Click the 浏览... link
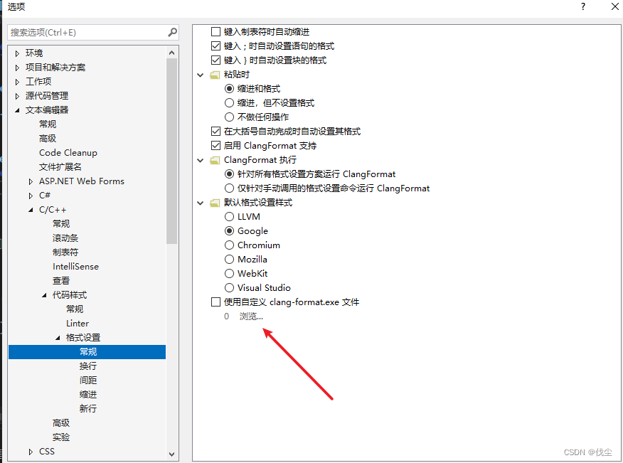The image size is (623, 463). pyautogui.click(x=251, y=316)
